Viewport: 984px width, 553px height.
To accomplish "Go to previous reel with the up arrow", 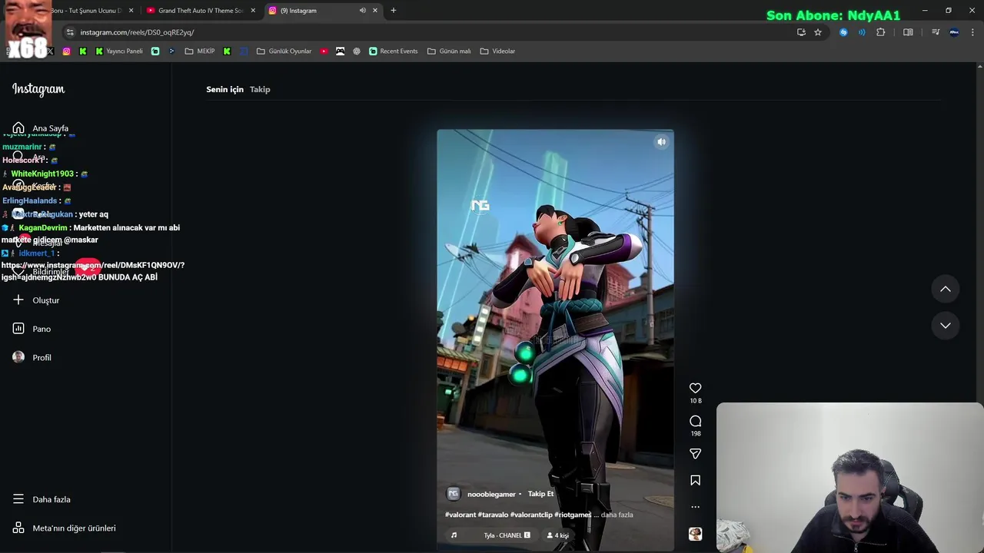I will [x=946, y=289].
